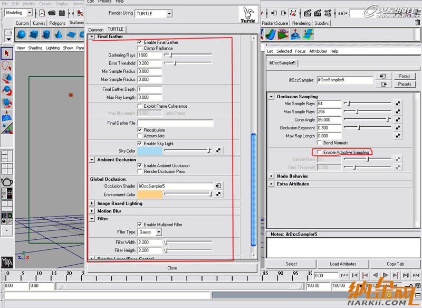This screenshot has width=422, height=308.
Task: Click the checker map button for Cone Angle
Action: (x=398, y=119)
